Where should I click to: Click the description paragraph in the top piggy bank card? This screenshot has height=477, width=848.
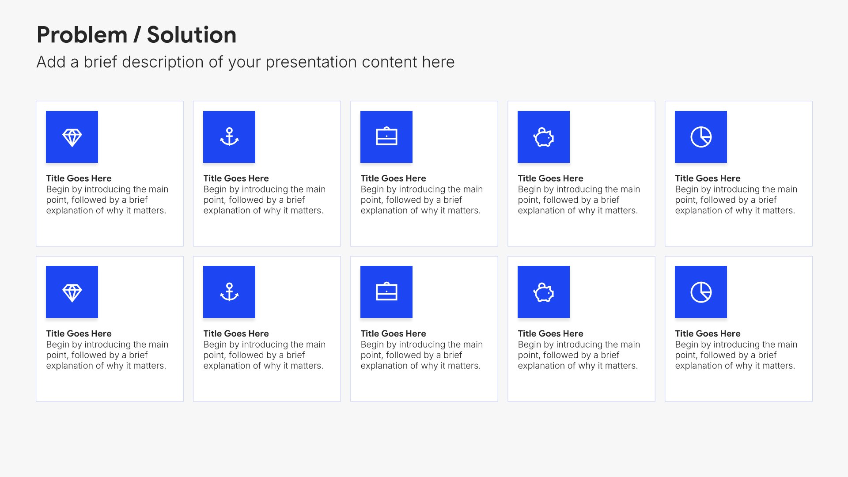(579, 200)
